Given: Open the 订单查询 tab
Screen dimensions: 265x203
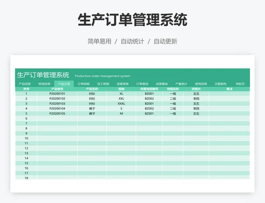Looking at the screenshot, I should [x=142, y=84].
